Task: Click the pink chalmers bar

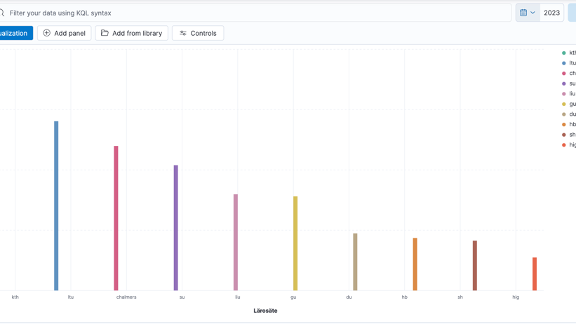Action: click(116, 218)
